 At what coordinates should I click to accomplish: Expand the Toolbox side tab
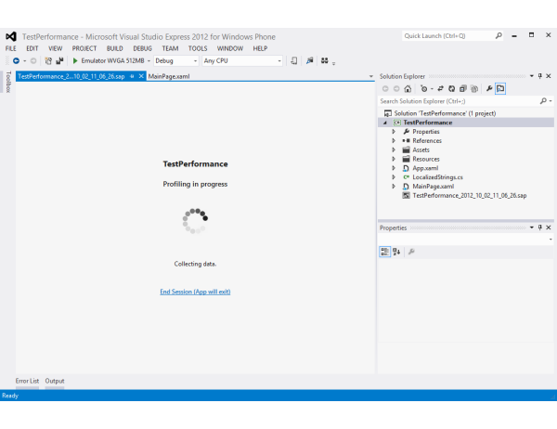click(x=8, y=82)
